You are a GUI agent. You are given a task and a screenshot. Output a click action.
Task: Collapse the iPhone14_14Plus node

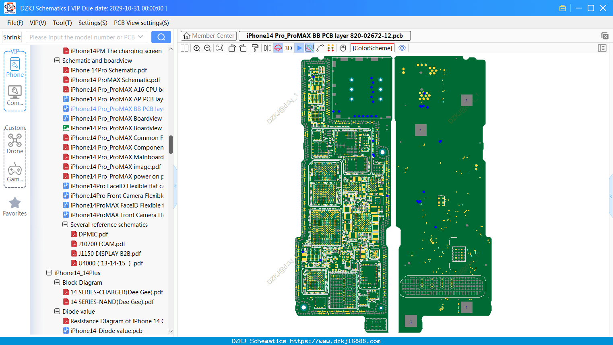click(x=49, y=273)
